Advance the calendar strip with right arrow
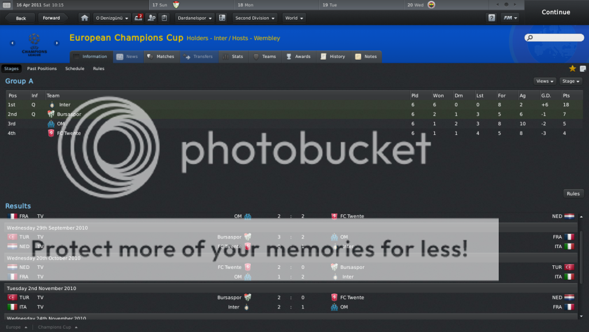 [515, 5]
